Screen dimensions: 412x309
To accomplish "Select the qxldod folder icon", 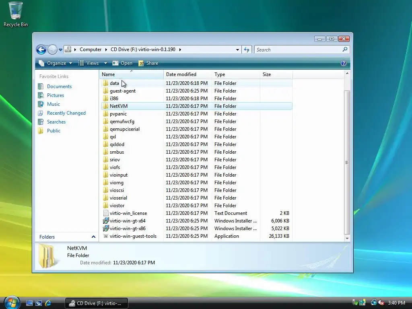I will (106, 144).
